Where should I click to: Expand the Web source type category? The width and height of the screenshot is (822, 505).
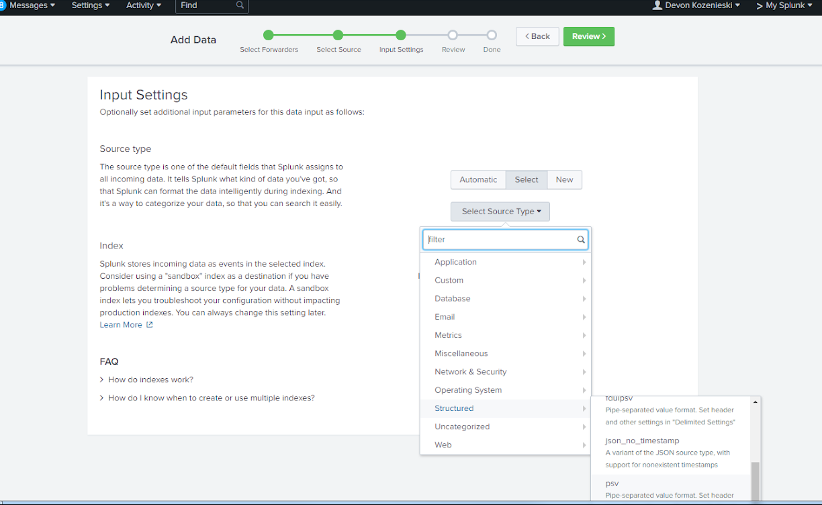coord(505,445)
